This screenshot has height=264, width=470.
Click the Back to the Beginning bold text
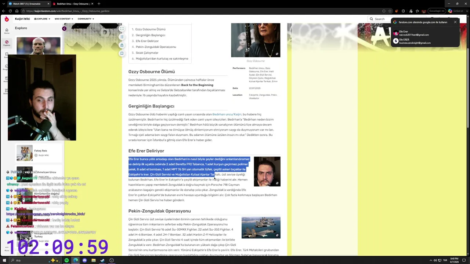[197, 85]
